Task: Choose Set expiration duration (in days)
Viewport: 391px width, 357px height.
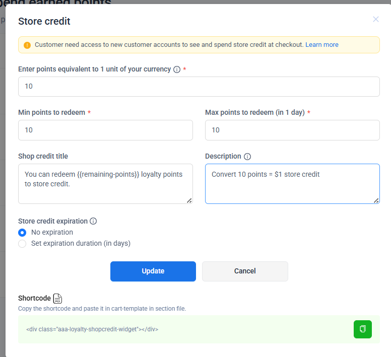Action: [x=22, y=244]
